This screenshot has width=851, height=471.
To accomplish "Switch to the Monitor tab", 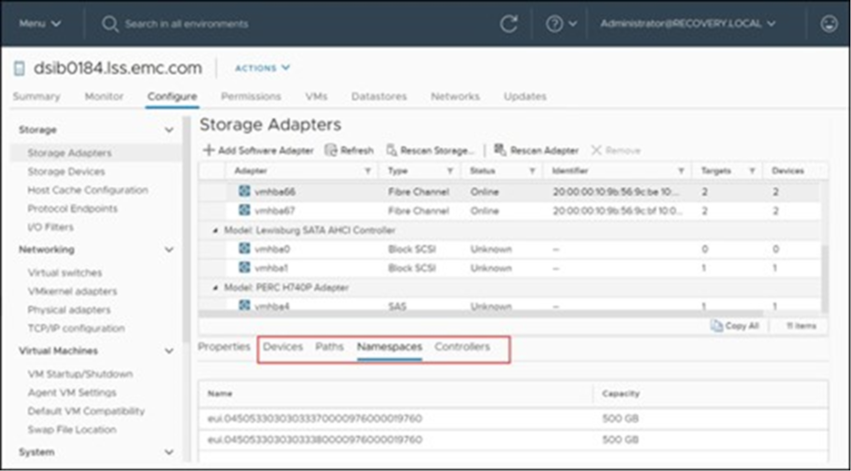I will click(104, 96).
